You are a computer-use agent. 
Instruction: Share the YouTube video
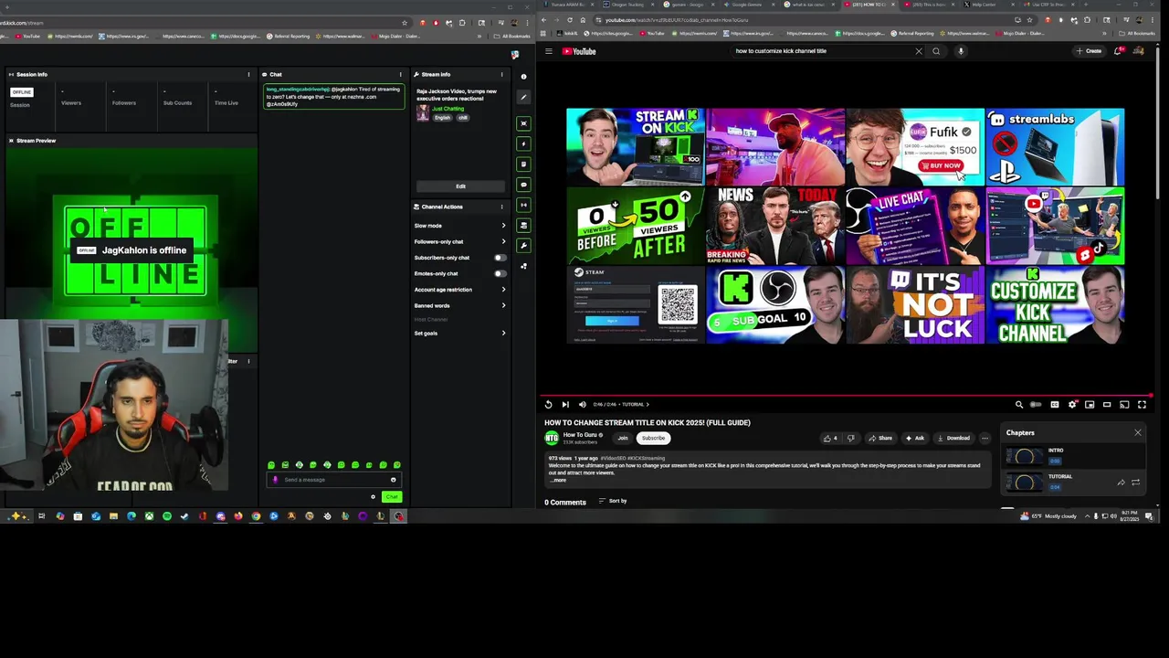pyautogui.click(x=880, y=438)
